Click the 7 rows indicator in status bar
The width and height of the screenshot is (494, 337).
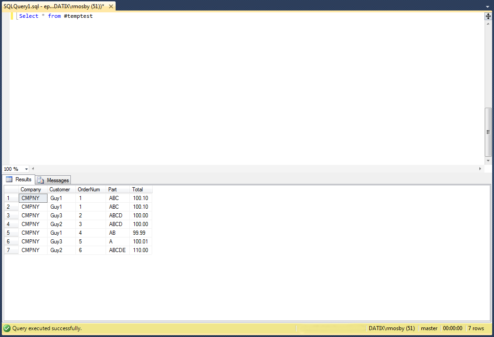(476, 328)
